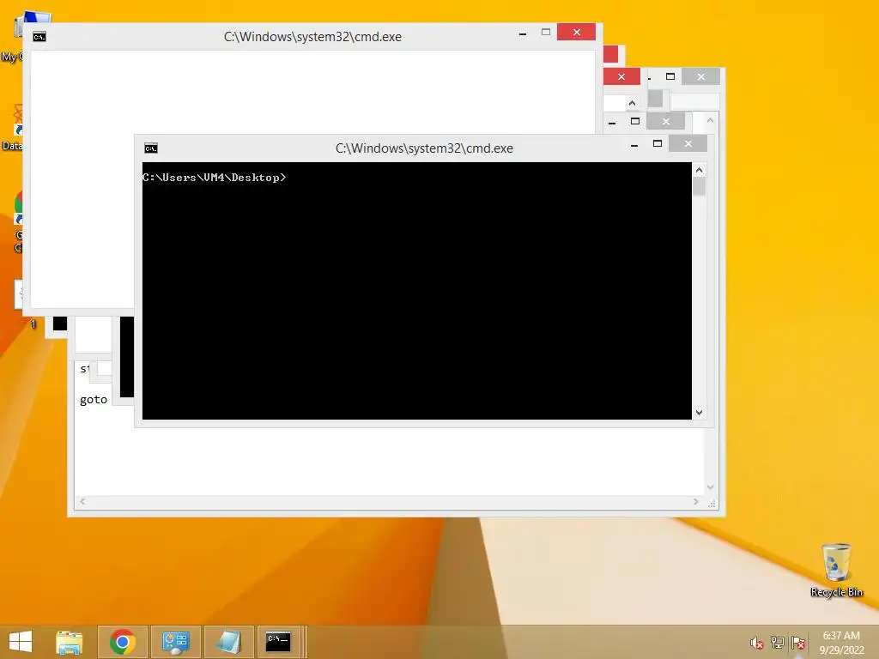Click the "goto" text in notepad
This screenshot has width=879, height=659.
[x=93, y=400]
